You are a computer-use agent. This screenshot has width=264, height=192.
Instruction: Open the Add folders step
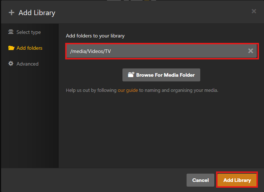coord(25,48)
